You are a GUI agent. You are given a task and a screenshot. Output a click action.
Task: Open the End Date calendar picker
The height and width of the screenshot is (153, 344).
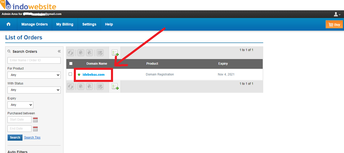35,129
